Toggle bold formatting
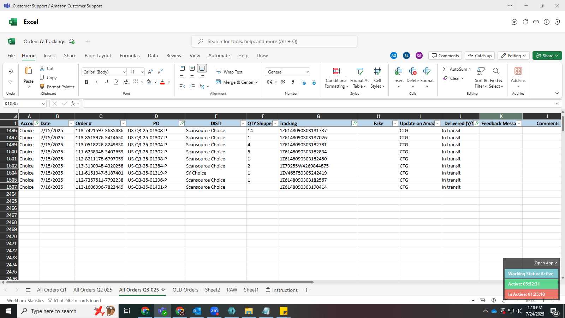Image resolution: width=565 pixels, height=318 pixels. pyautogui.click(x=87, y=82)
